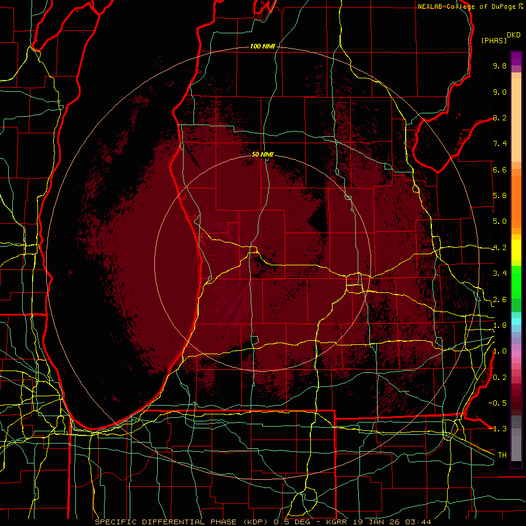Image resolution: width=526 pixels, height=526 pixels.
Task: Click the 0.2 value on the color scale
Action: (500, 378)
